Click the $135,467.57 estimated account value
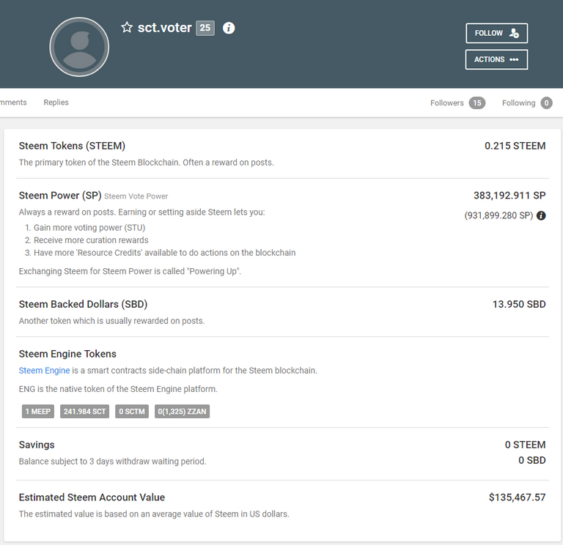The image size is (563, 545). [517, 497]
